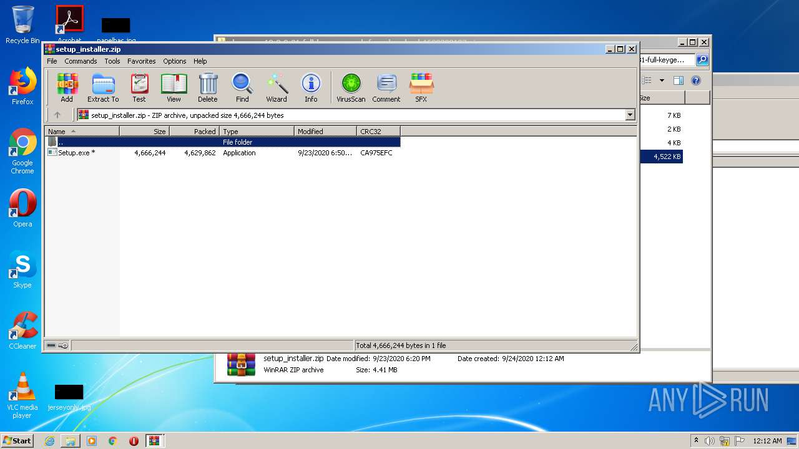Click the Size column header in Explorer

point(662,98)
